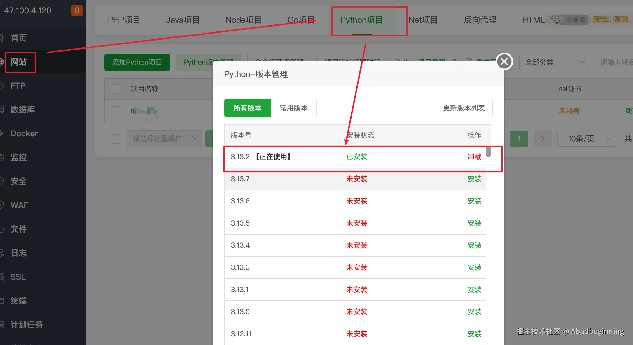Click the database sidebar icon
Image resolution: width=633 pixels, height=345 pixels.
1,110
